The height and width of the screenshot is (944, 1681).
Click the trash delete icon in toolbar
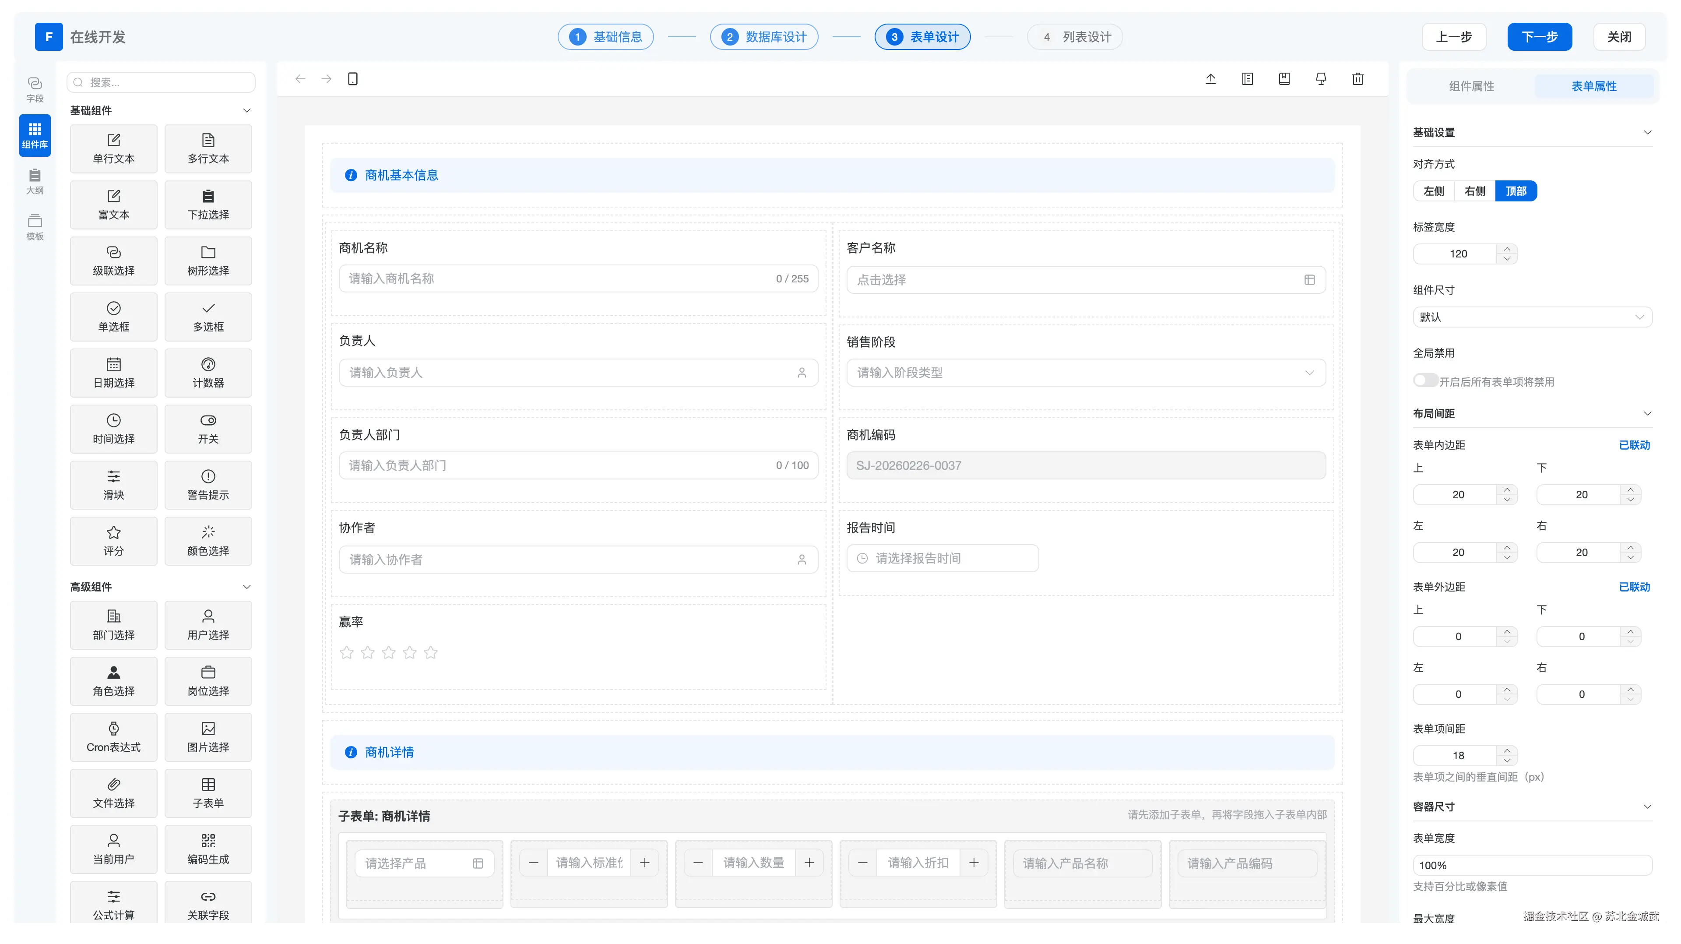click(1357, 79)
